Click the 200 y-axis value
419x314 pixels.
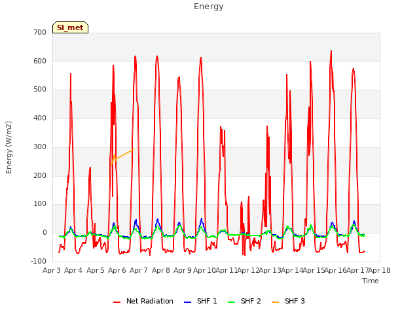coord(40,176)
